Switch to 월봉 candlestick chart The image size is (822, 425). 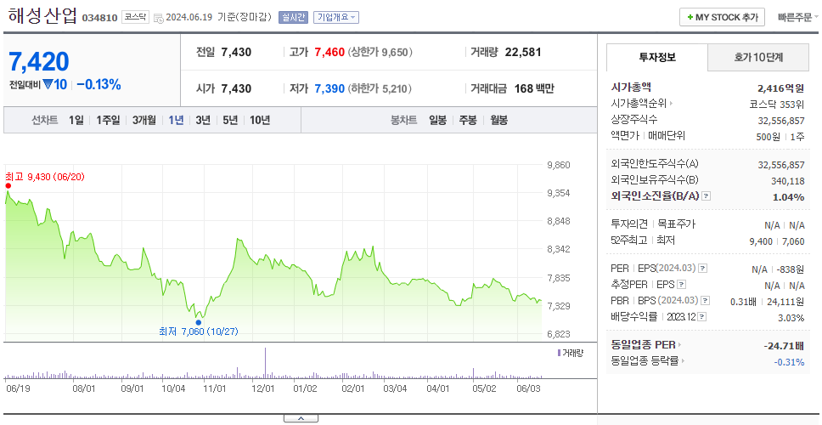[498, 120]
